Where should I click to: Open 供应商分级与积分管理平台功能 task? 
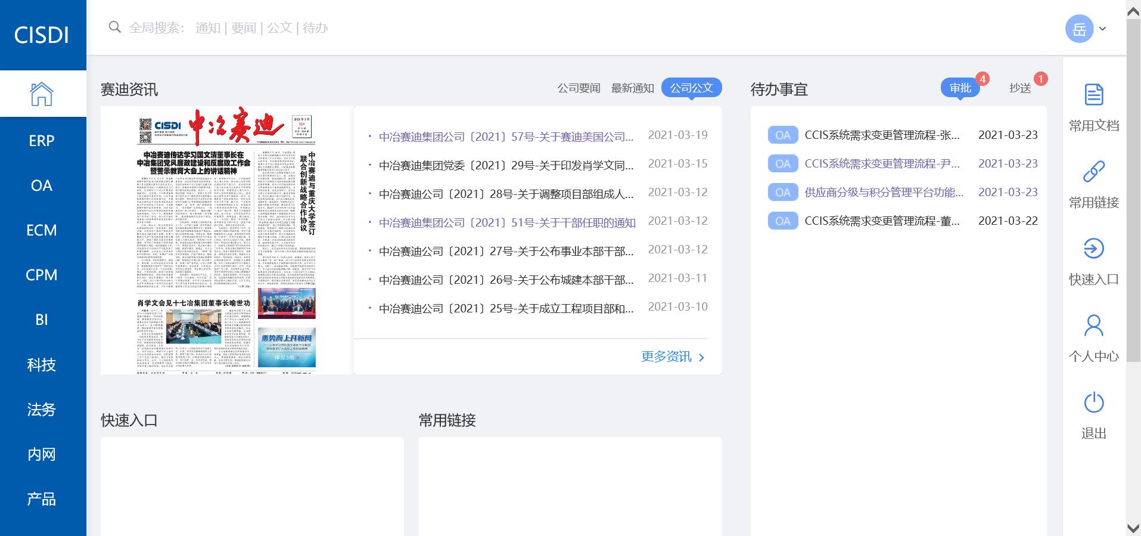[884, 193]
